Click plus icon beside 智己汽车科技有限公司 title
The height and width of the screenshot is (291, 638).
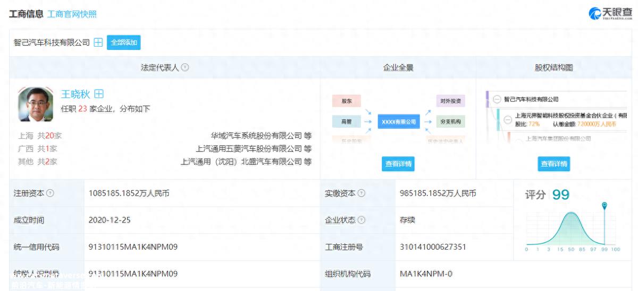tap(98, 42)
